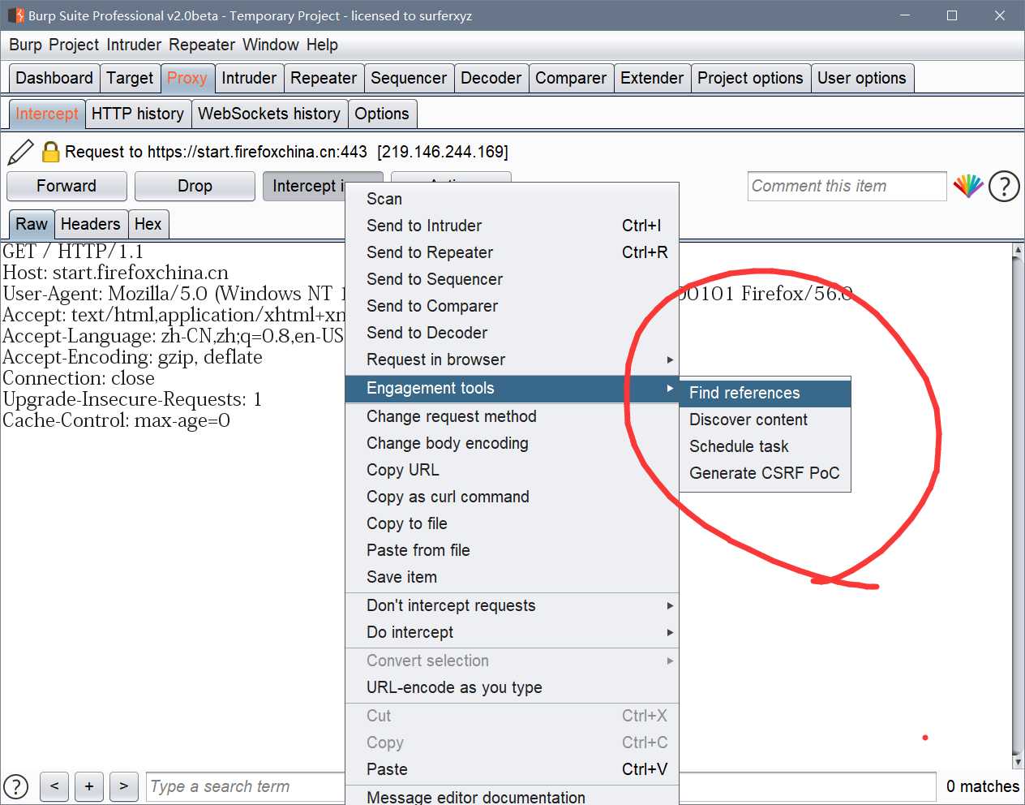Switch to the Hex view tab
1025x805 pixels.
click(x=148, y=224)
